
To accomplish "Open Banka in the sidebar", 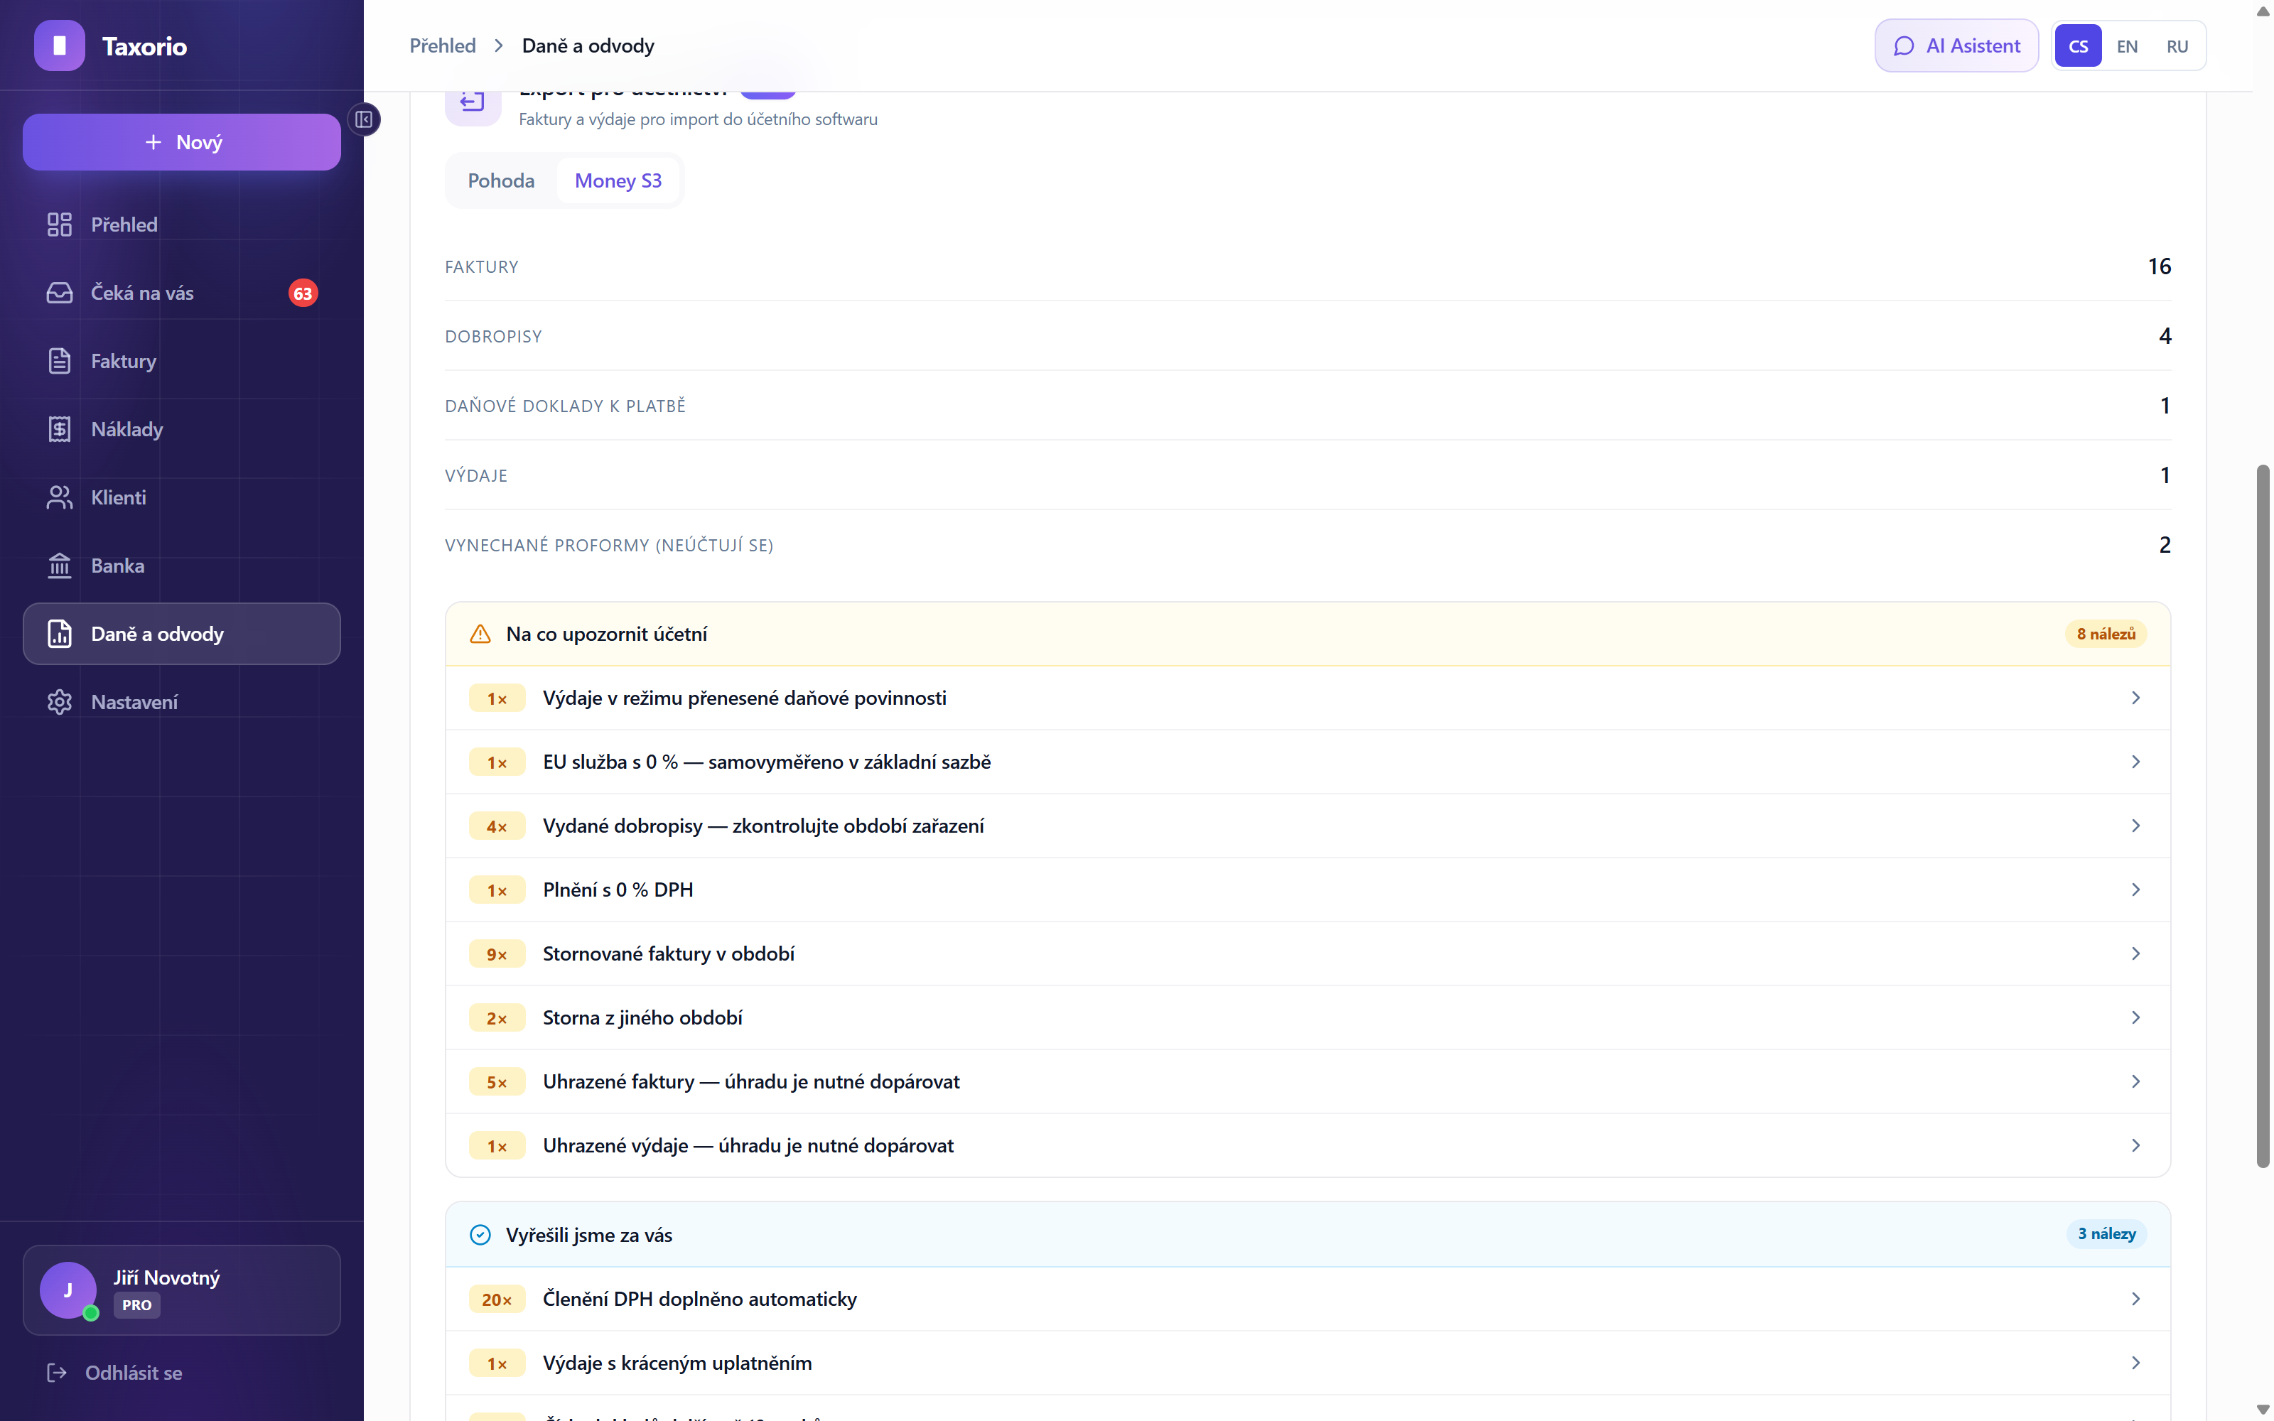I will pos(181,566).
